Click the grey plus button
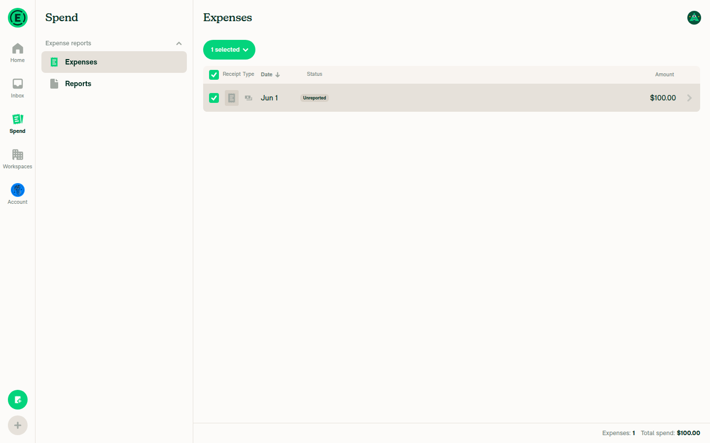The width and height of the screenshot is (710, 443). click(x=18, y=425)
